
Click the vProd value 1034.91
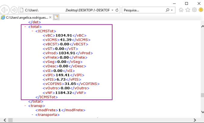(x=67, y=53)
